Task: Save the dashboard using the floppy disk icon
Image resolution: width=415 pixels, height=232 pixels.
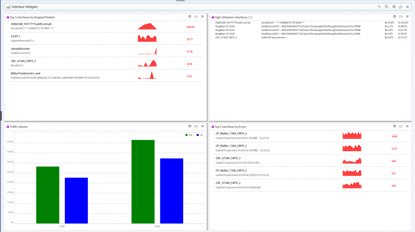Action: [386, 7]
